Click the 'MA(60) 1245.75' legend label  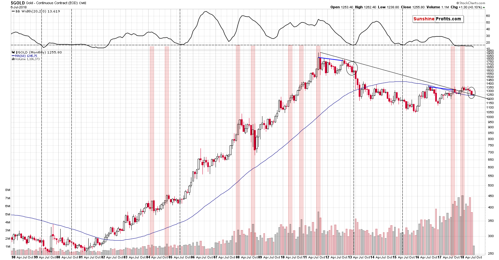[26, 56]
